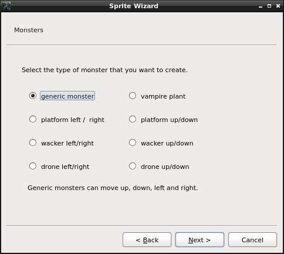The width and height of the screenshot is (284, 254).
Task: Go to the Next wizard page
Action: (x=200, y=240)
